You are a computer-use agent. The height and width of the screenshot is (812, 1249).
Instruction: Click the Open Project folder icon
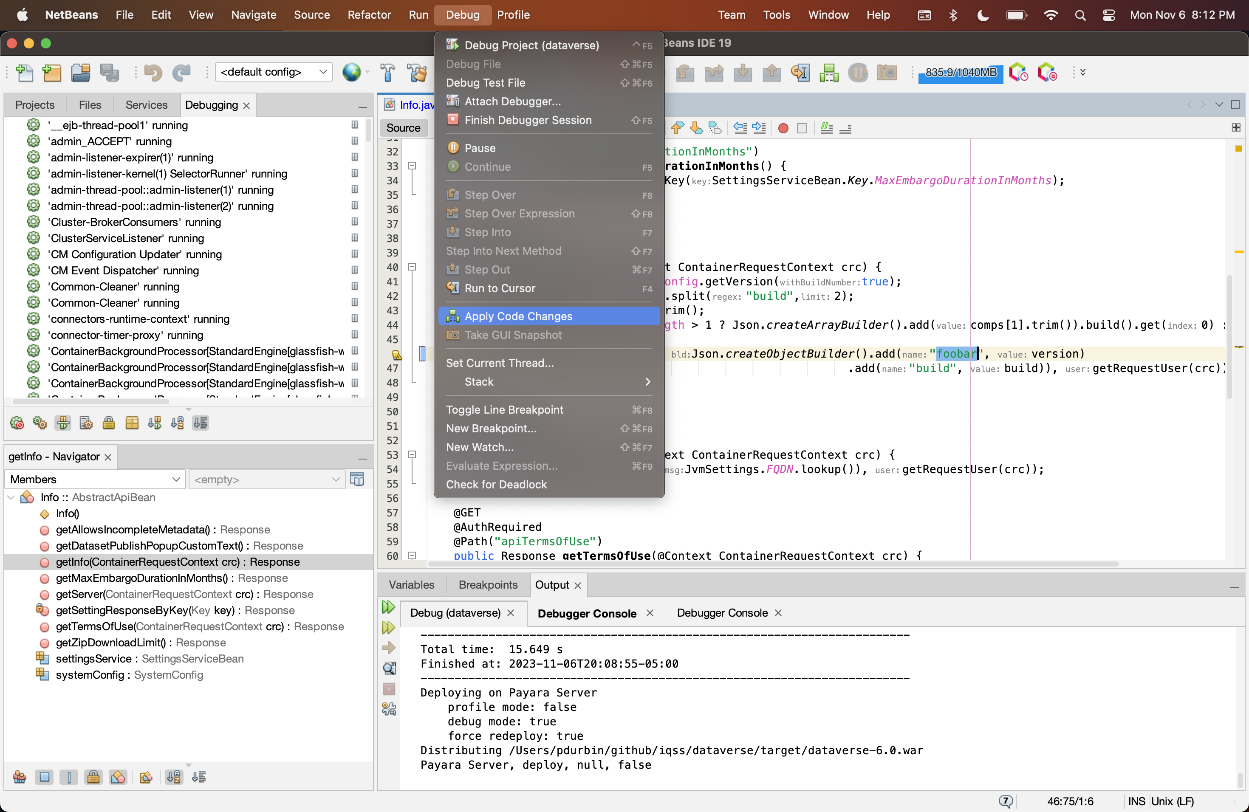(x=81, y=72)
